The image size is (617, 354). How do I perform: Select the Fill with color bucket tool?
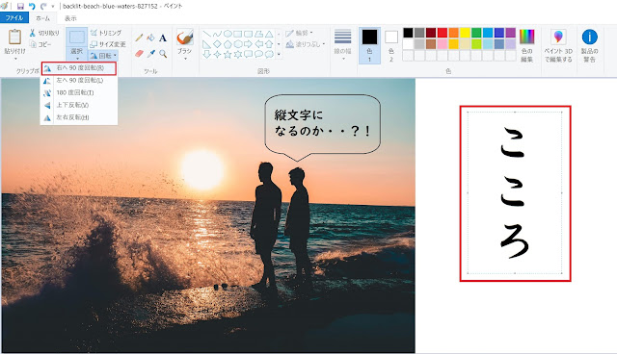click(150, 38)
